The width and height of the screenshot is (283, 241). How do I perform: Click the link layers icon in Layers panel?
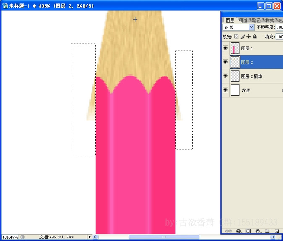pos(228,231)
